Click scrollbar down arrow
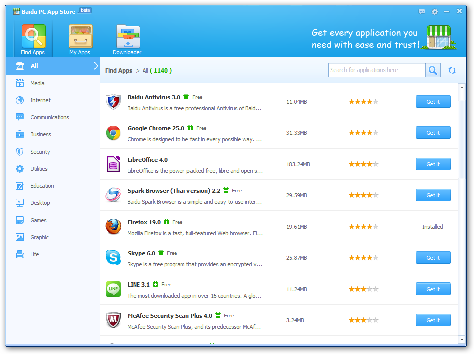The width and height of the screenshot is (474, 354). coord(462,340)
